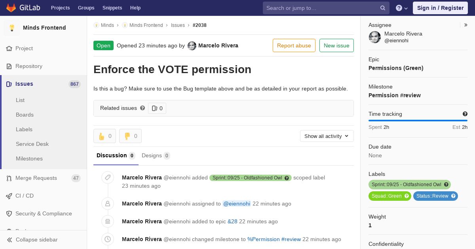Open the Snippets menu item
This screenshot has height=249, width=475.
click(x=112, y=8)
